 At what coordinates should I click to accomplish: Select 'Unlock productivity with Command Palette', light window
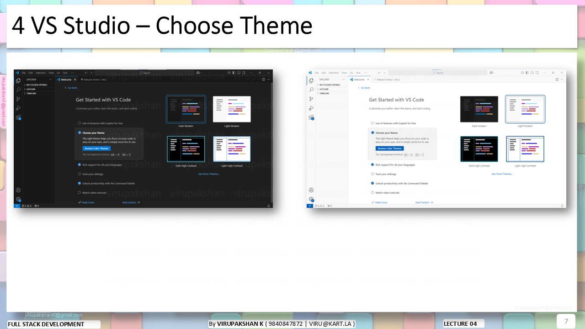tap(399, 183)
